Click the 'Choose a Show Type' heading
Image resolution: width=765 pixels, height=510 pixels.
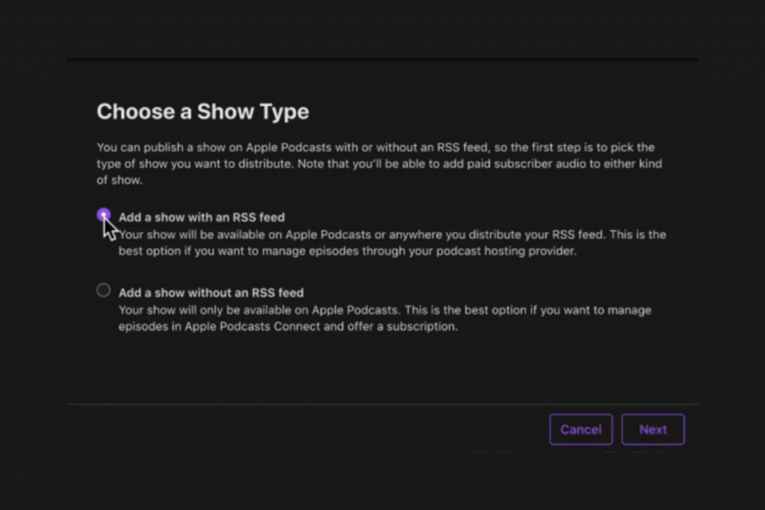pos(202,112)
